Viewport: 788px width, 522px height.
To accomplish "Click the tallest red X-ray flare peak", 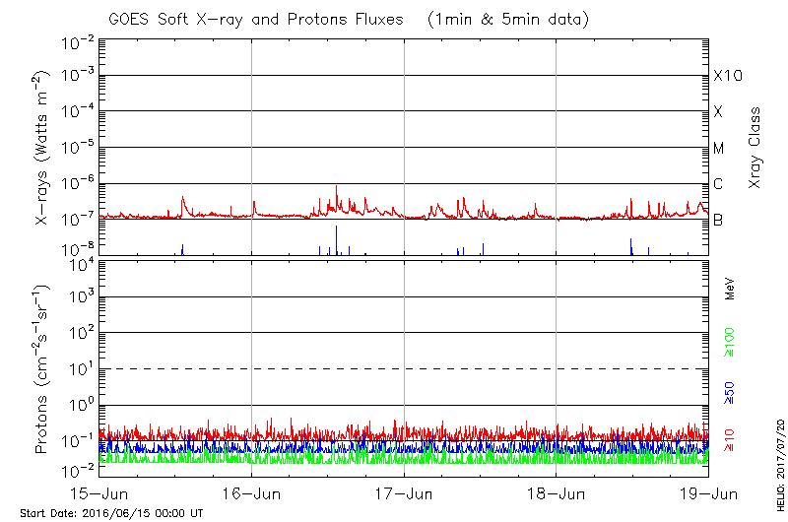I will pyautogui.click(x=337, y=187).
